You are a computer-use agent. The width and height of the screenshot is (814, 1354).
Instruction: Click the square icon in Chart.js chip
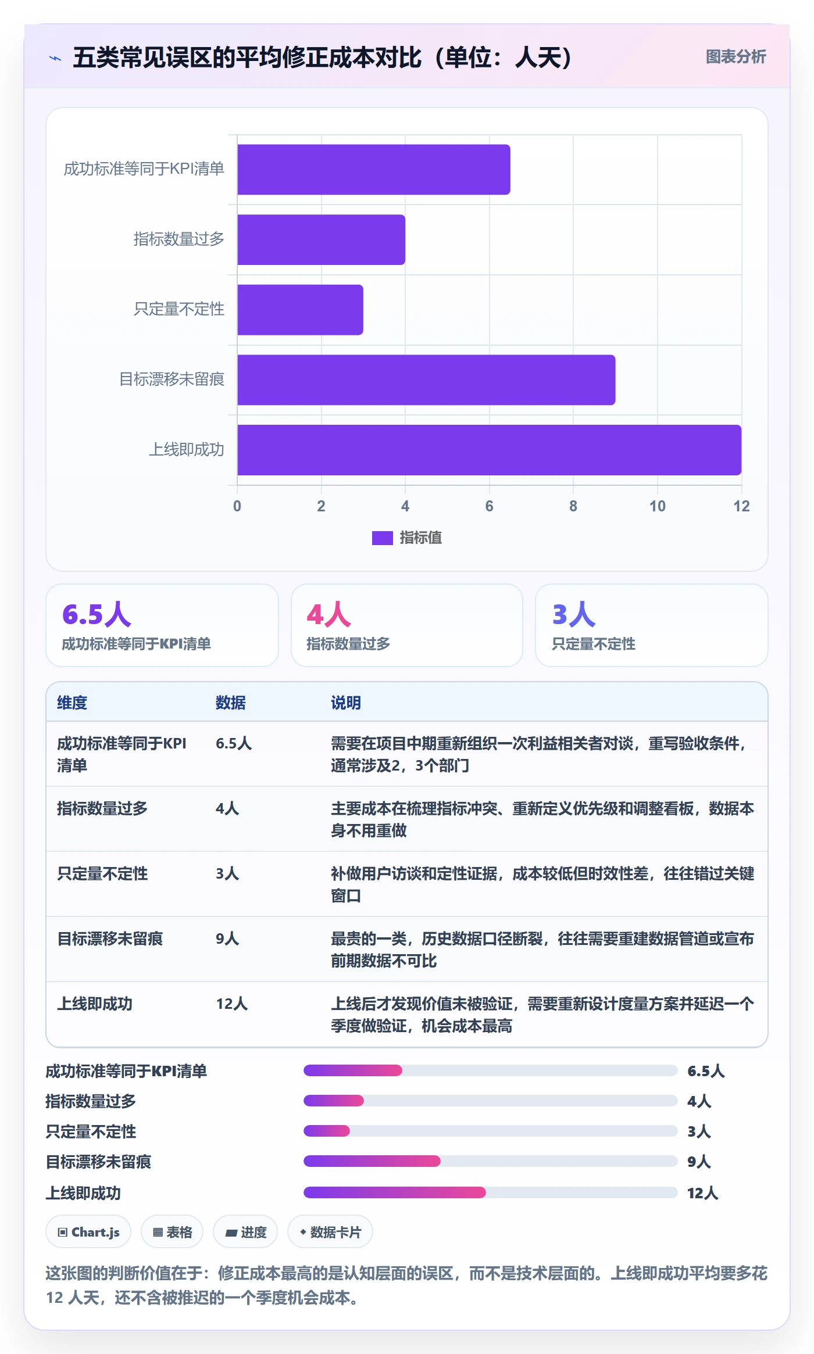(x=63, y=1232)
